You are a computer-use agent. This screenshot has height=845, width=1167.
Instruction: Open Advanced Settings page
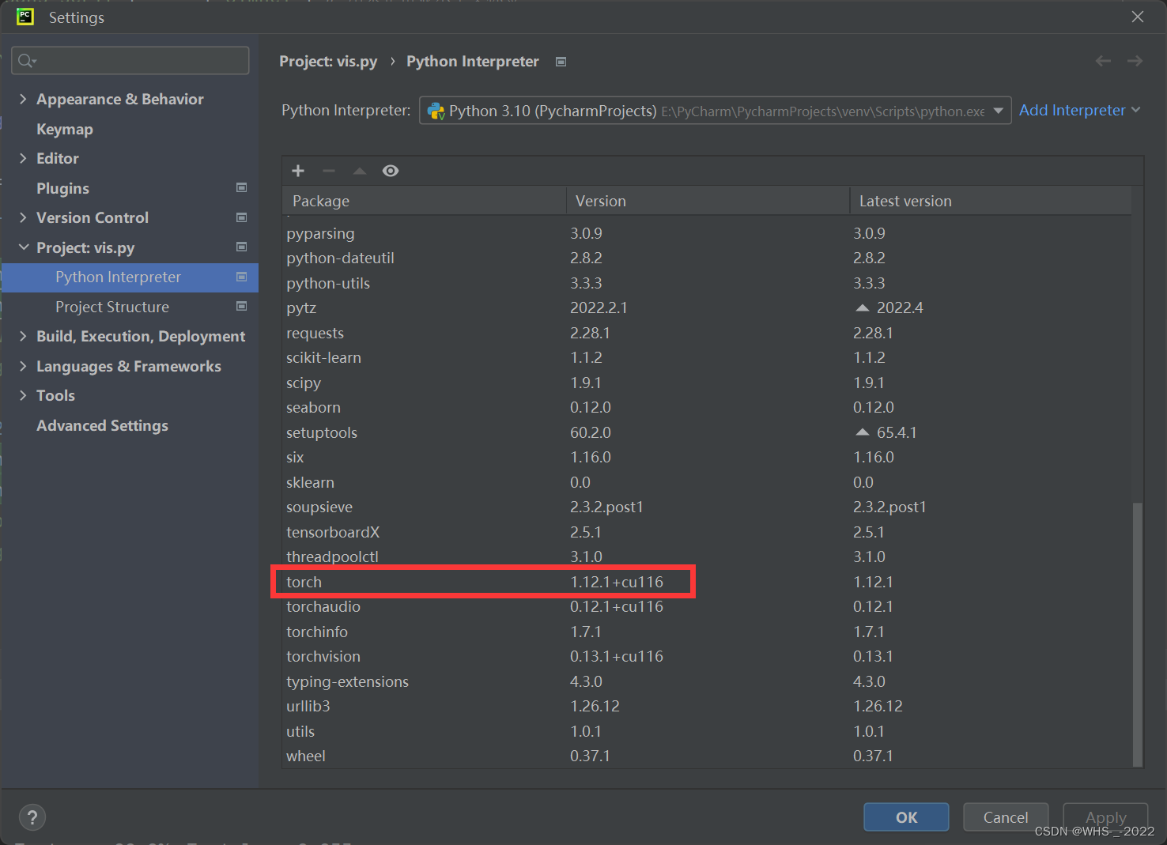[x=102, y=425]
